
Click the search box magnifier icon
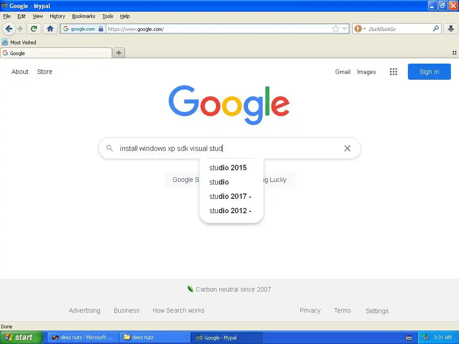109,148
